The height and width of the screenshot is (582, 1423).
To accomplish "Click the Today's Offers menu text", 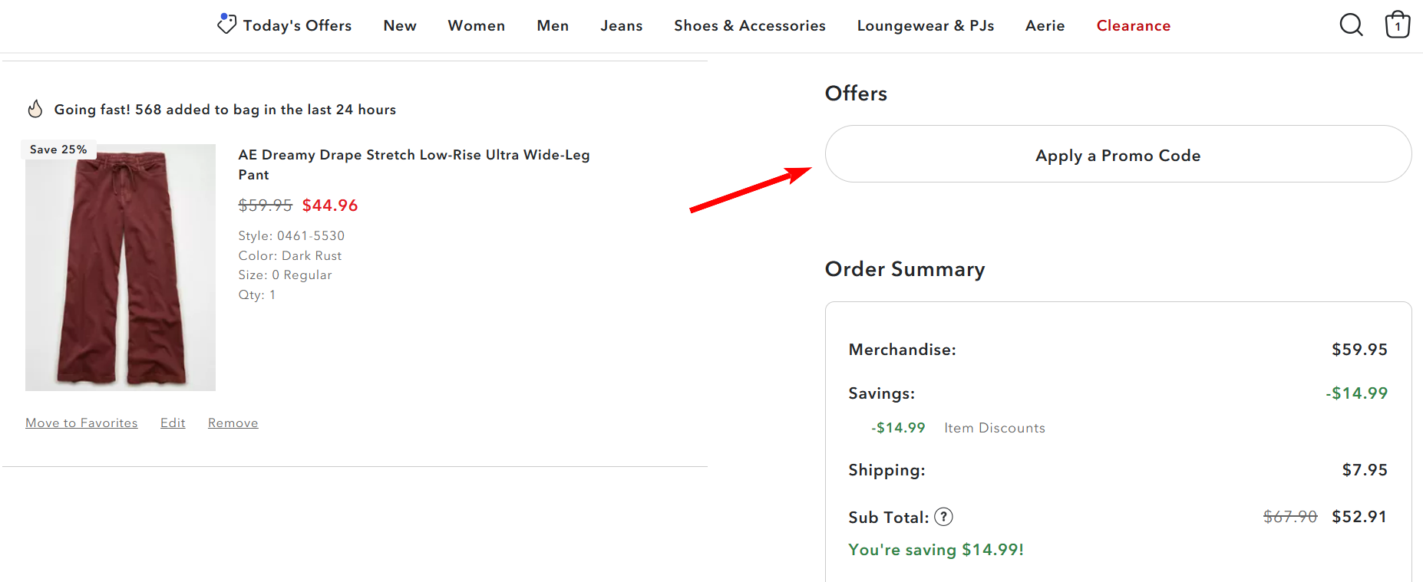I will pos(297,26).
